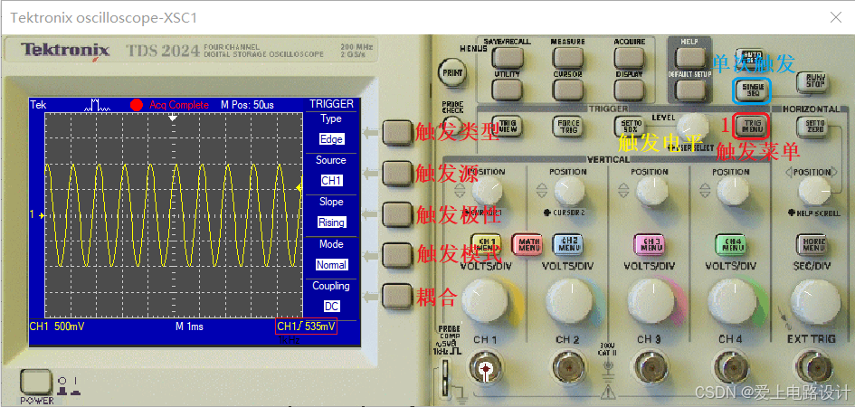Click the PRINT button
The width and height of the screenshot is (855, 407).
pyautogui.click(x=451, y=72)
